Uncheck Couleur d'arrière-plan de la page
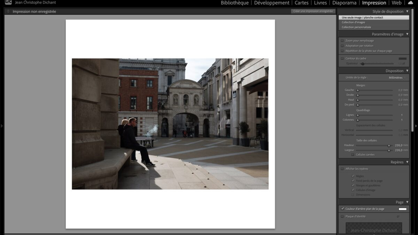Viewport: 418px width, 235px height. [342, 209]
